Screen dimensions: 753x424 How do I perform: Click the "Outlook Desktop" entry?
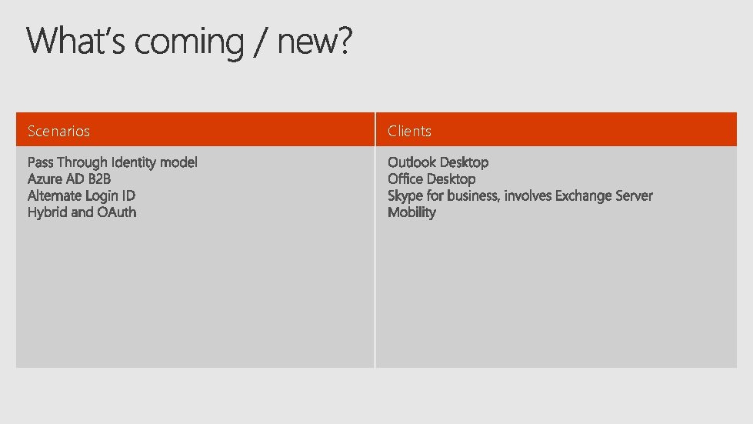coord(438,162)
